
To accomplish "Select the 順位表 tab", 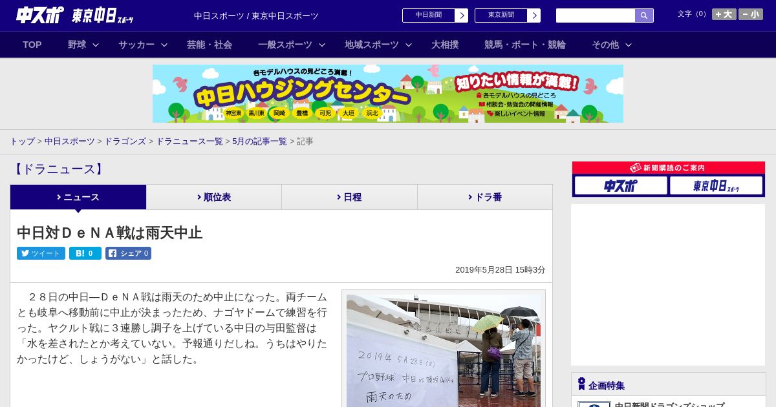I will (x=214, y=197).
